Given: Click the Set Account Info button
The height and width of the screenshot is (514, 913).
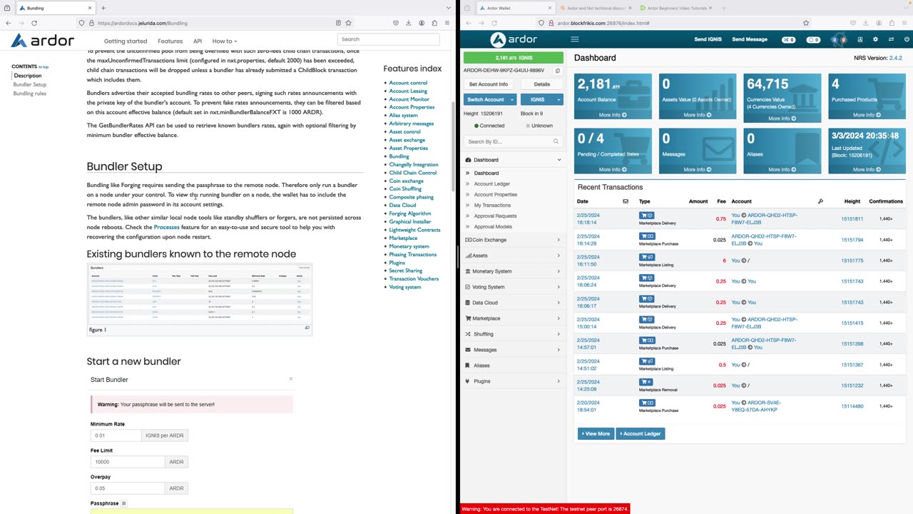Looking at the screenshot, I should click(489, 84).
